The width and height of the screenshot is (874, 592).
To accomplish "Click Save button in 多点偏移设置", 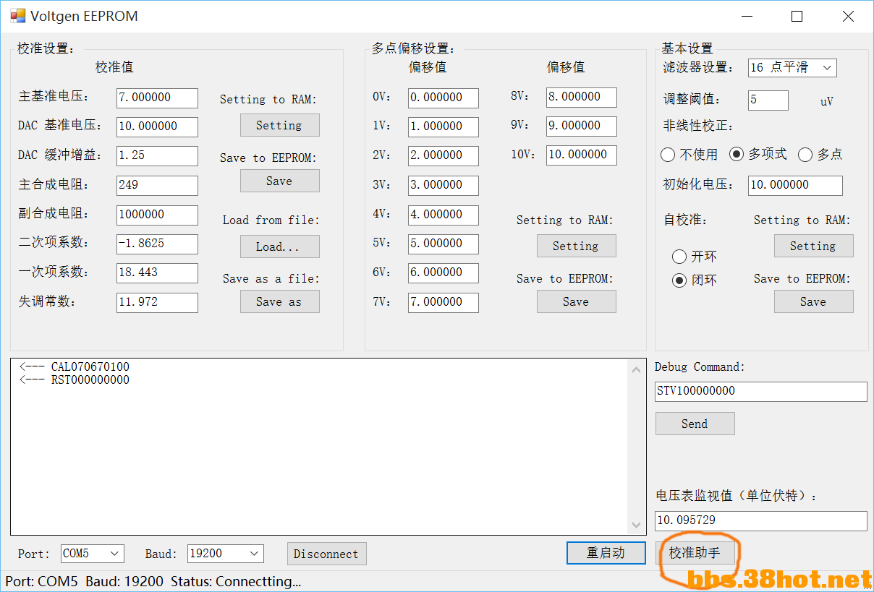I will (x=576, y=301).
